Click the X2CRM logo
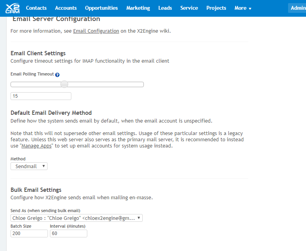The width and height of the screenshot is (306, 251). pyautogui.click(x=12, y=8)
